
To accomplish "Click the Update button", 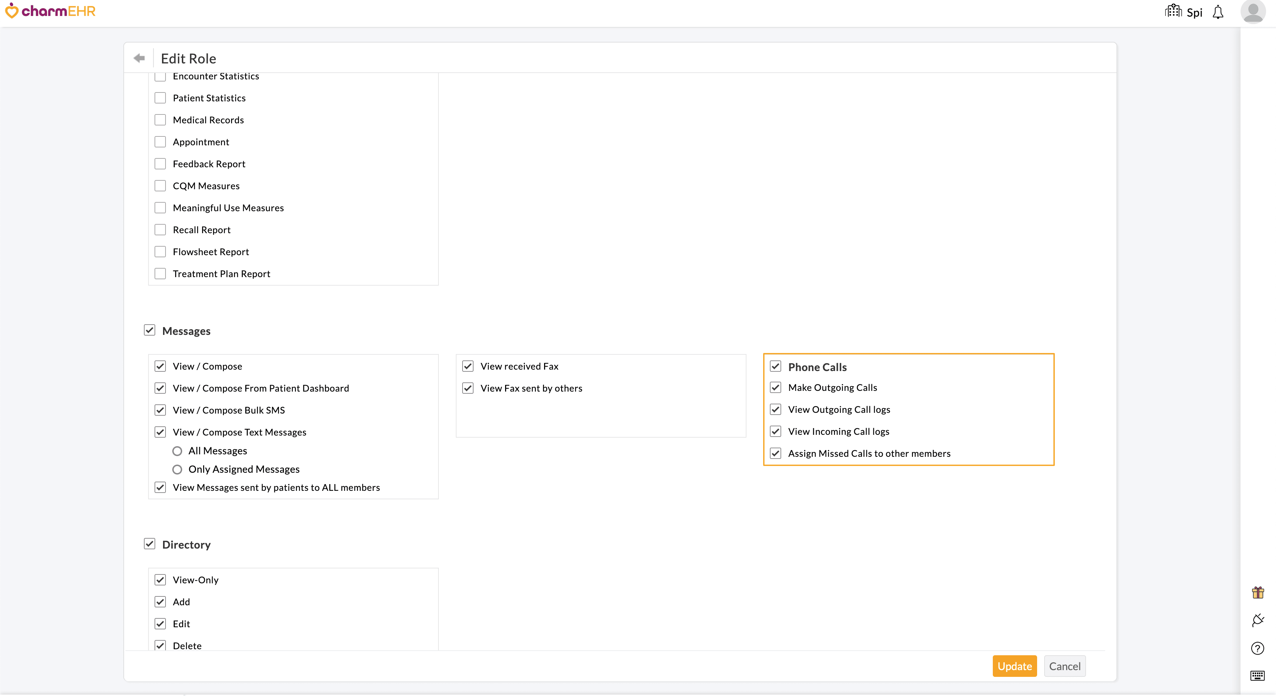I will point(1014,666).
